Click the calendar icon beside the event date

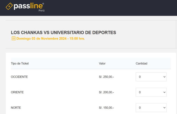pos(13,38)
